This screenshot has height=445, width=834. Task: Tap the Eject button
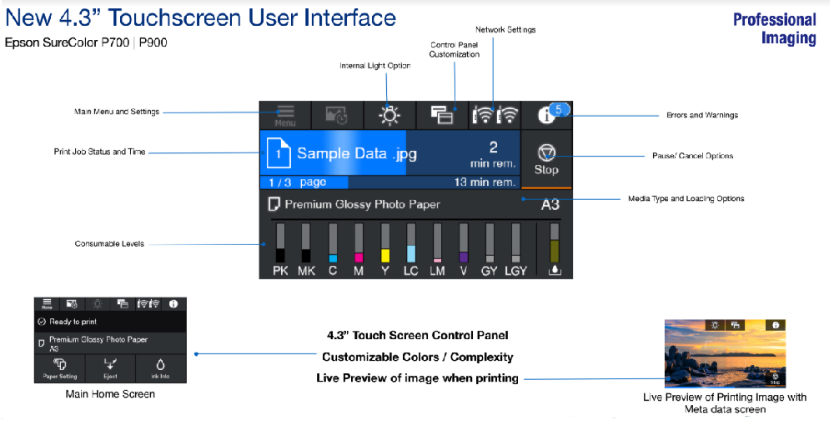(x=110, y=368)
